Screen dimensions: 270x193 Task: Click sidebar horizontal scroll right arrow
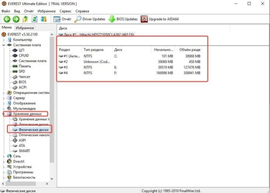tap(47, 184)
